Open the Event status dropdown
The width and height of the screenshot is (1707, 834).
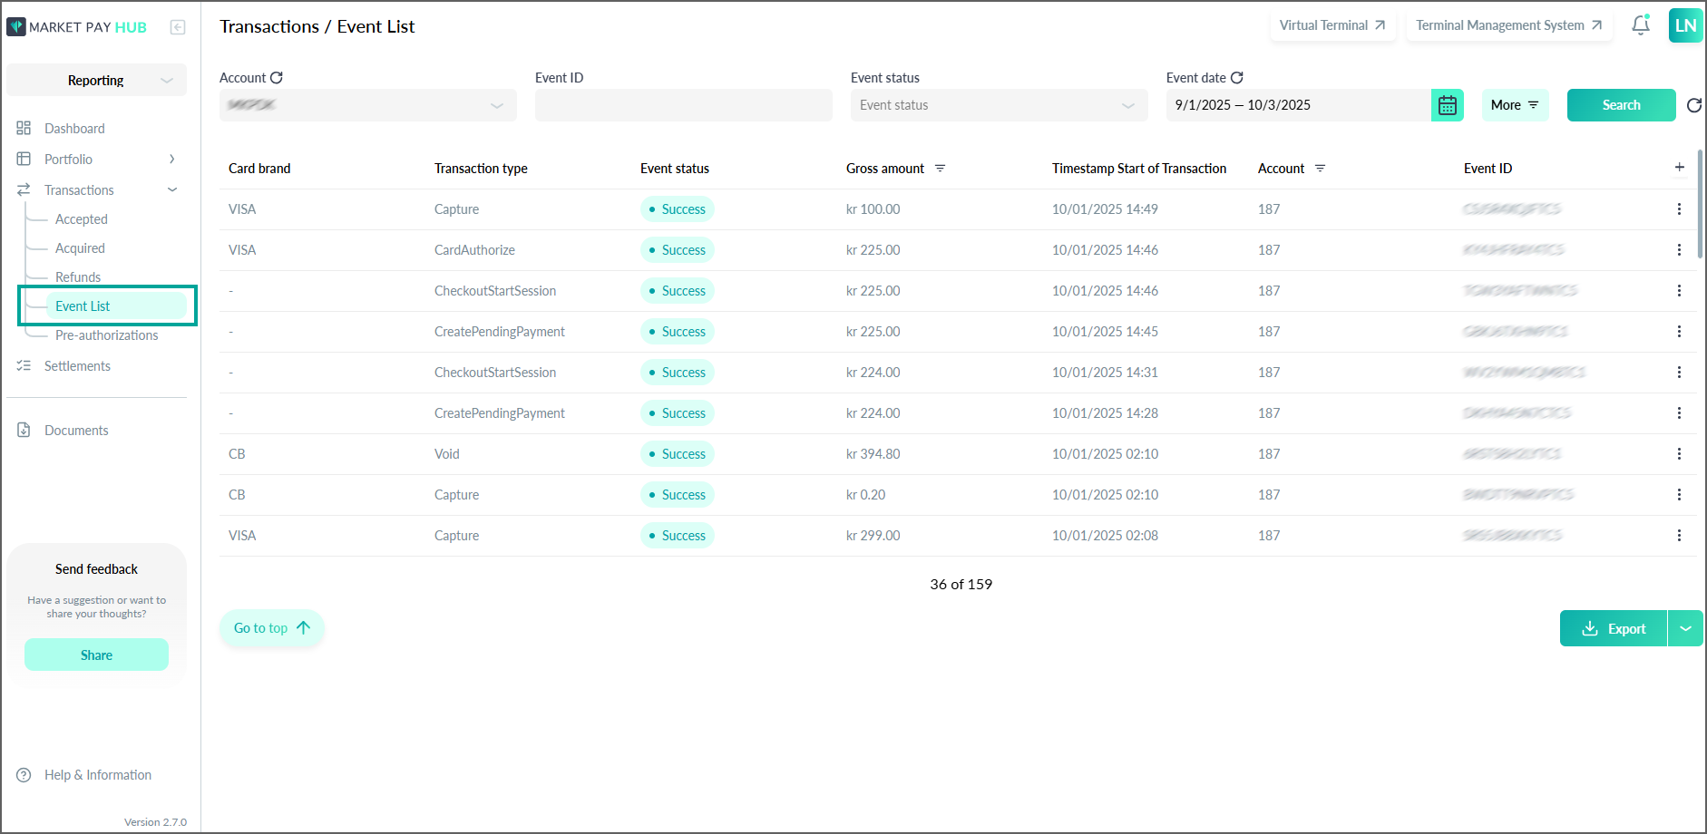[998, 105]
